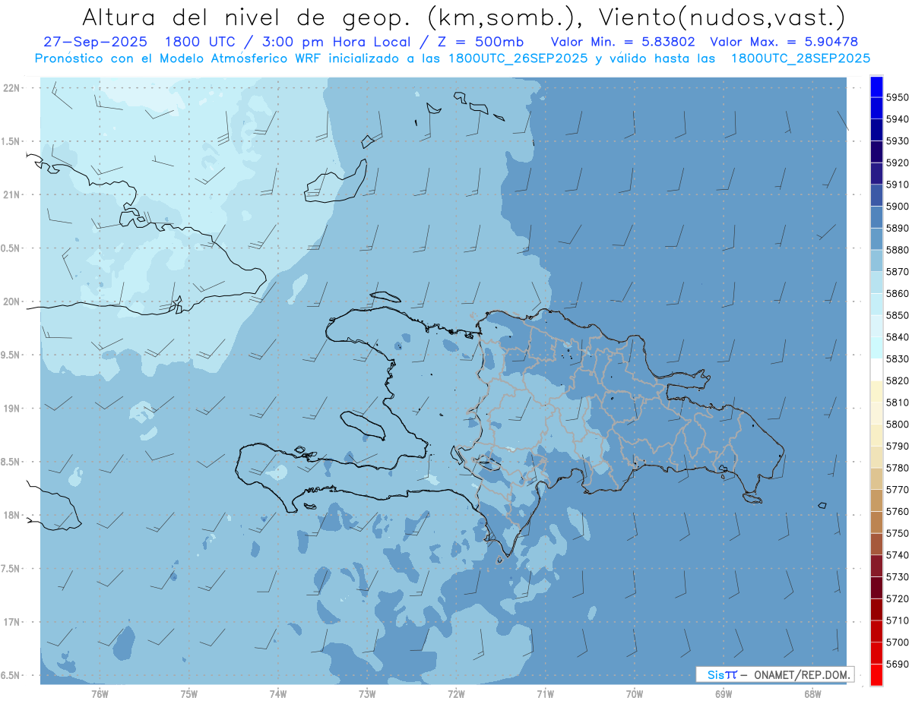This screenshot has height=704, width=912.
Task: Click the "19N" latitude label
Action: [12, 409]
